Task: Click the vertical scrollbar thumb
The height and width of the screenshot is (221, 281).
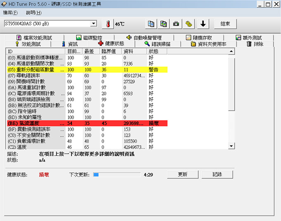Action: click(231, 84)
